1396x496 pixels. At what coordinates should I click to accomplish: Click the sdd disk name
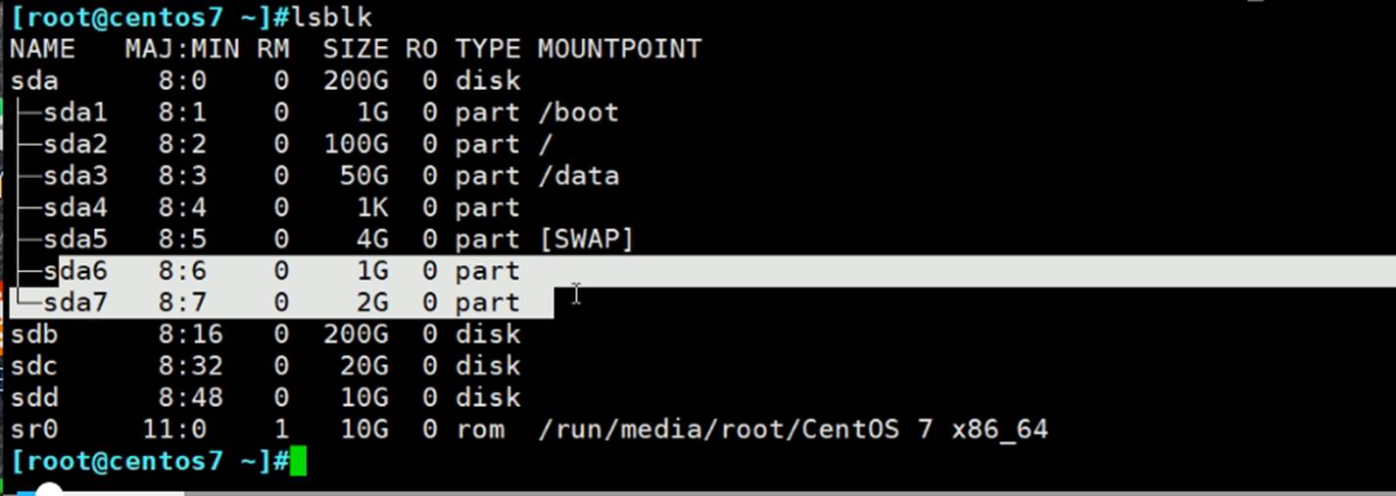[x=34, y=398]
